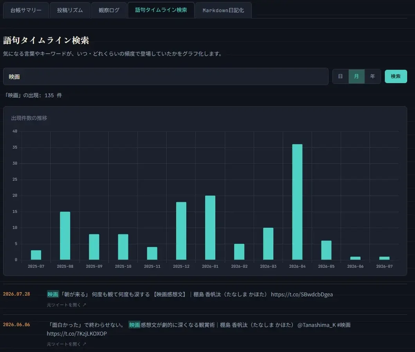The height and width of the screenshot is (352, 415).
Task: Click the @Tanashima_K mention
Action: point(317,325)
